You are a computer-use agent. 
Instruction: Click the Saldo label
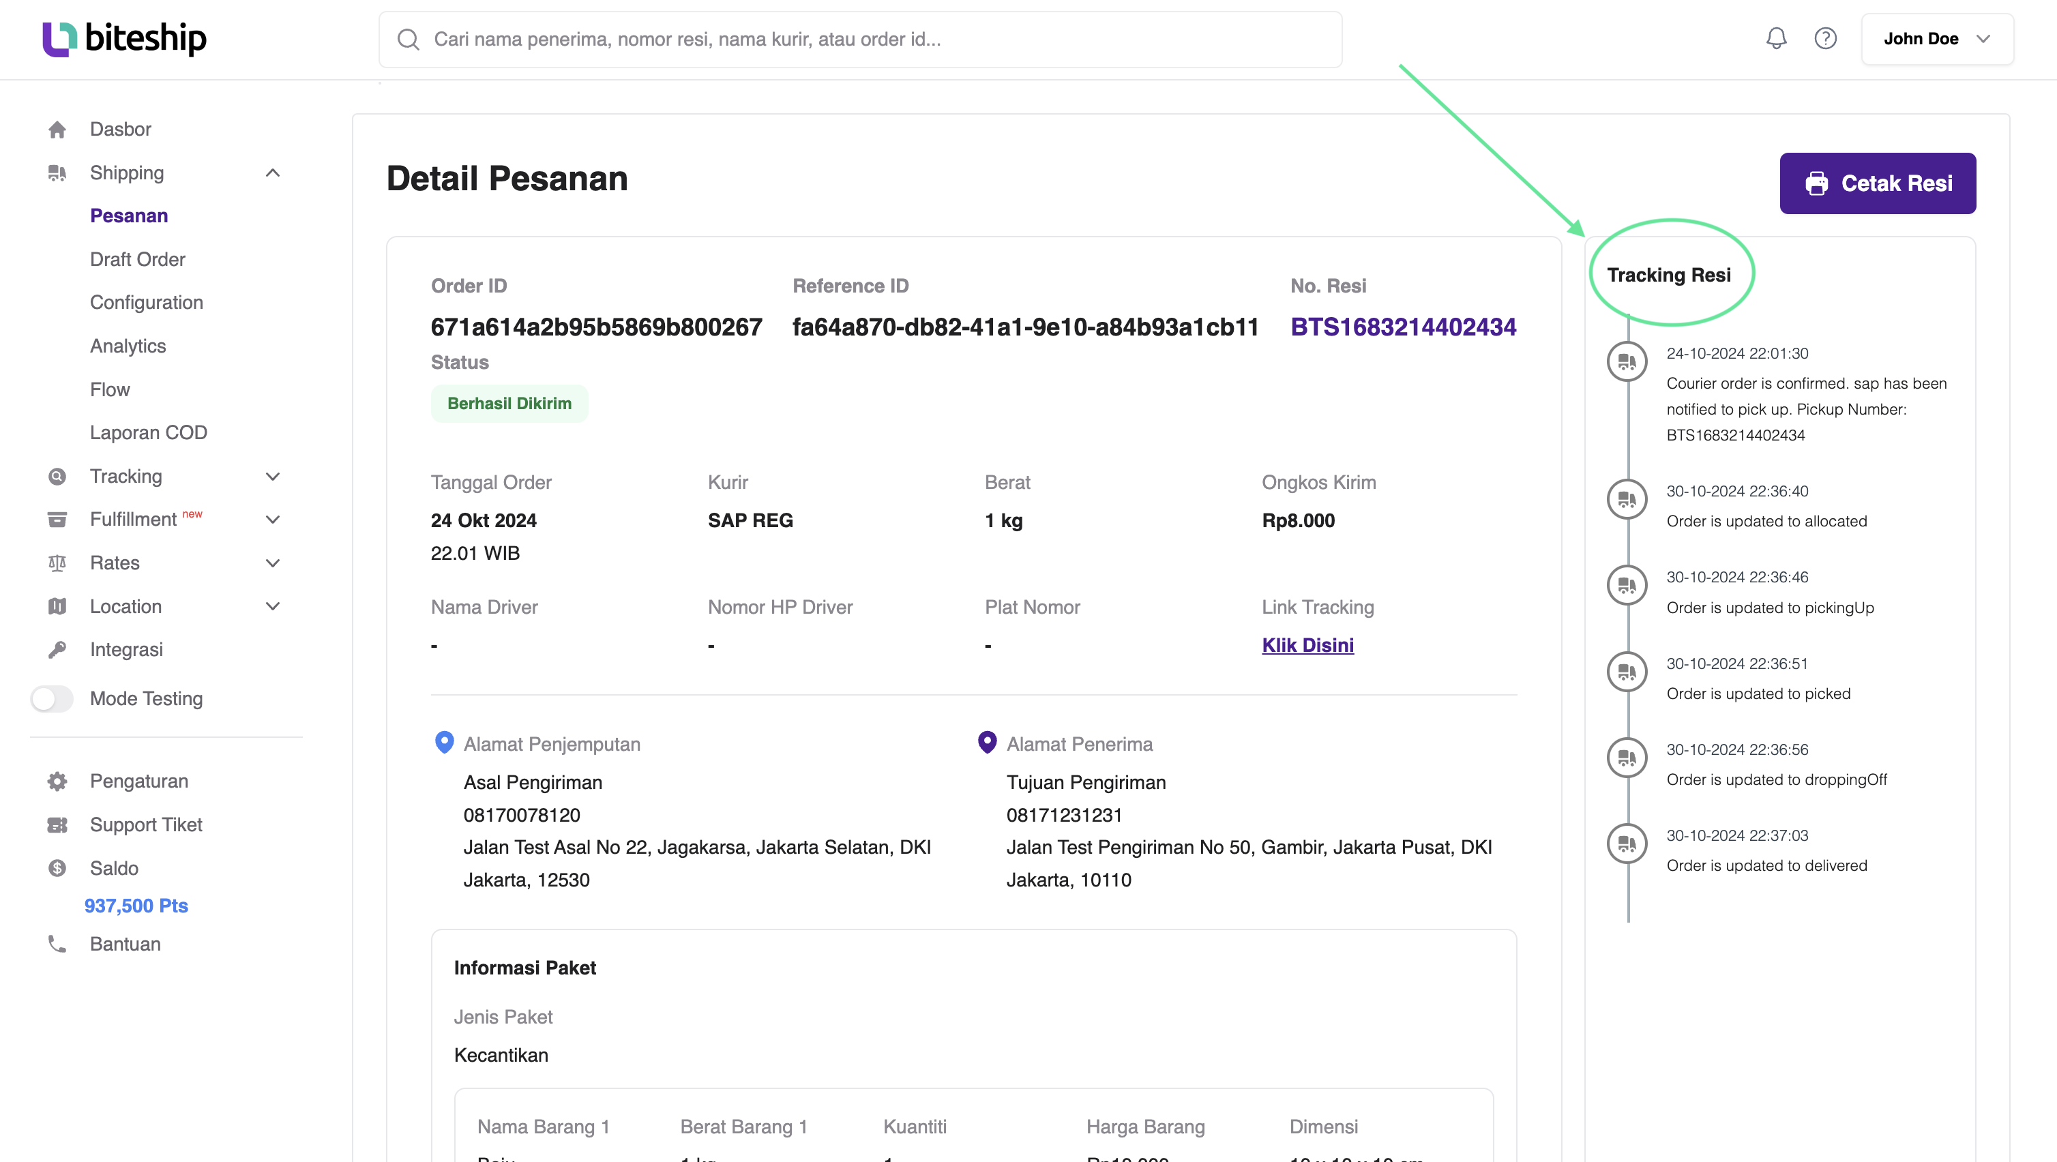pyautogui.click(x=114, y=868)
